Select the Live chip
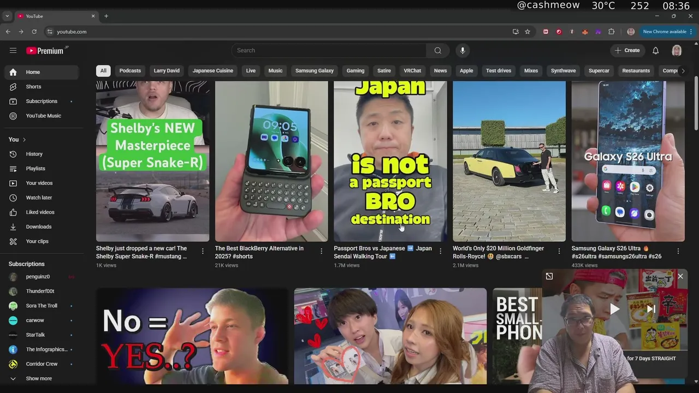This screenshot has width=699, height=393. coord(251,70)
